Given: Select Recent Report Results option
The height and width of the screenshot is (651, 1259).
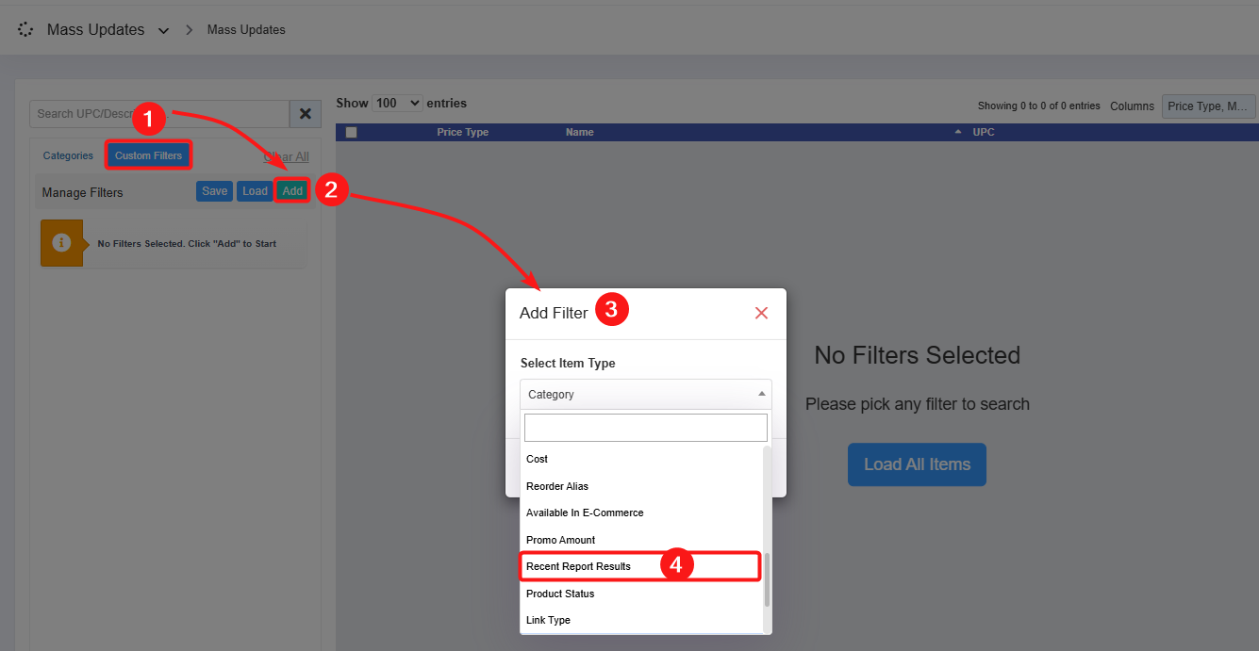Looking at the screenshot, I should (578, 566).
